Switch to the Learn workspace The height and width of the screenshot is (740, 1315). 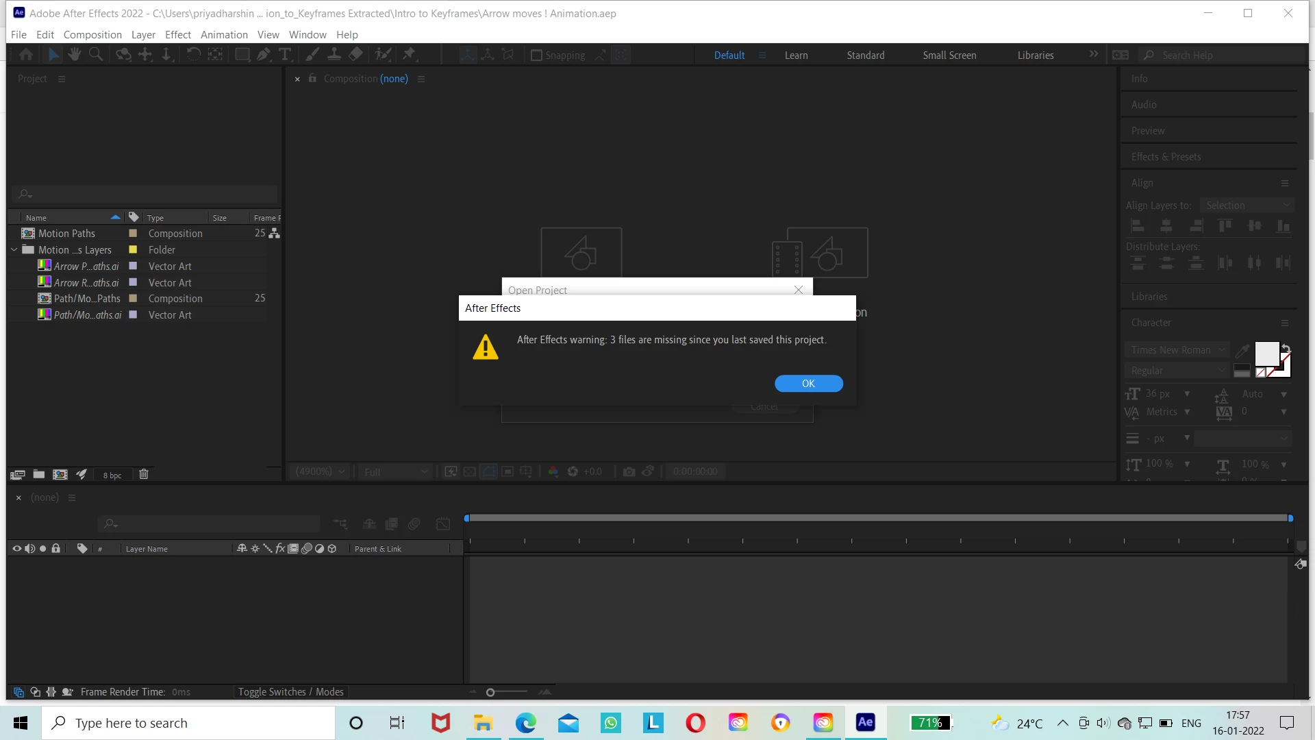tap(796, 56)
